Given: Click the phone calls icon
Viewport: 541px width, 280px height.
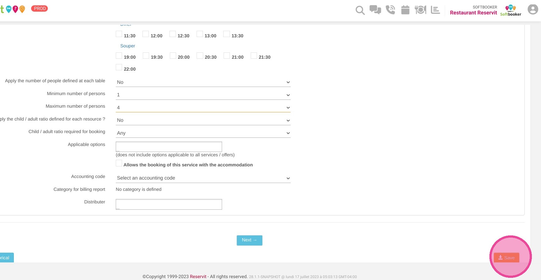Looking at the screenshot, I should coord(390,10).
